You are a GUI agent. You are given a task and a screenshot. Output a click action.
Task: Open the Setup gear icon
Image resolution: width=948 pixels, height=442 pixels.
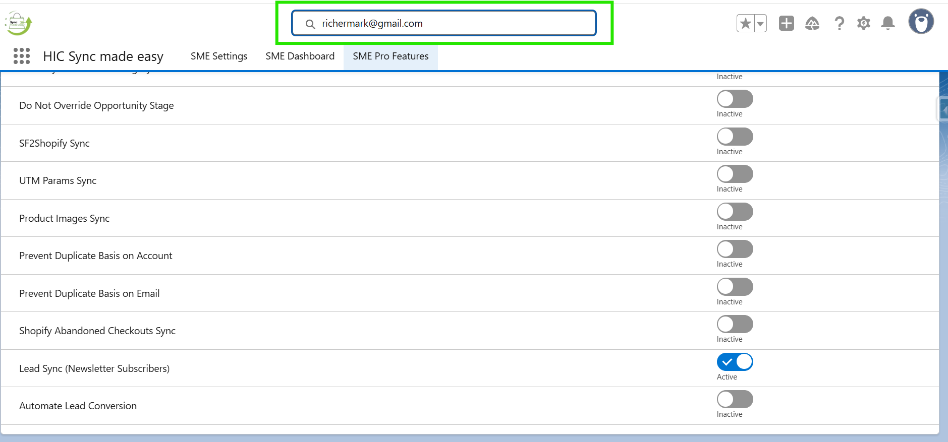[864, 23]
